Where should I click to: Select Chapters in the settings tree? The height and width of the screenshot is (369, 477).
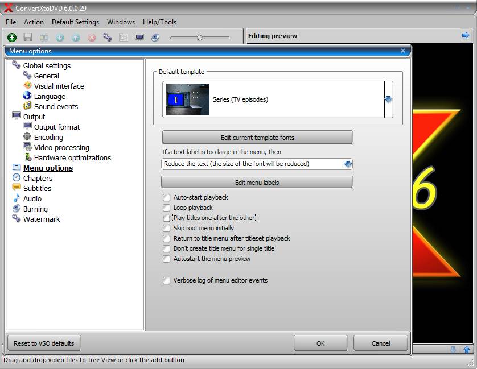(38, 178)
